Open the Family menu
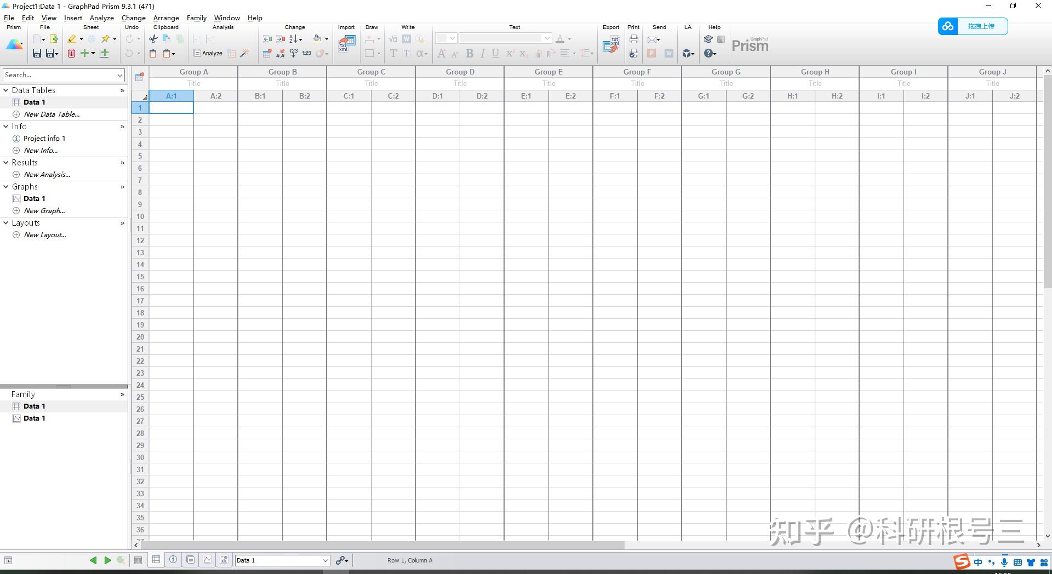This screenshot has height=574, width=1052. coord(196,18)
